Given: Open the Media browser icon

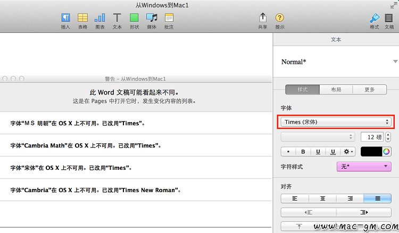Looking at the screenshot, I should [152, 21].
